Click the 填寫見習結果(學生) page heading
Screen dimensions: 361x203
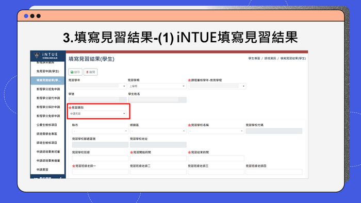click(x=91, y=59)
